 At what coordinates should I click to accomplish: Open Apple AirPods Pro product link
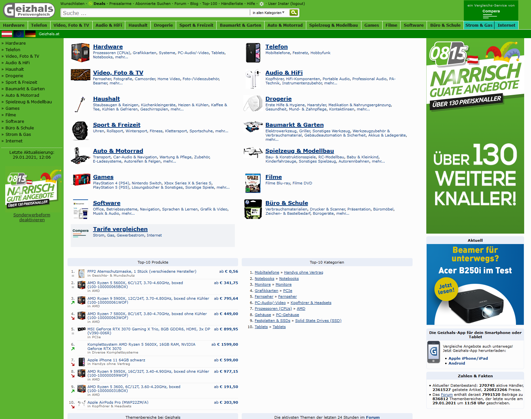[118, 402]
